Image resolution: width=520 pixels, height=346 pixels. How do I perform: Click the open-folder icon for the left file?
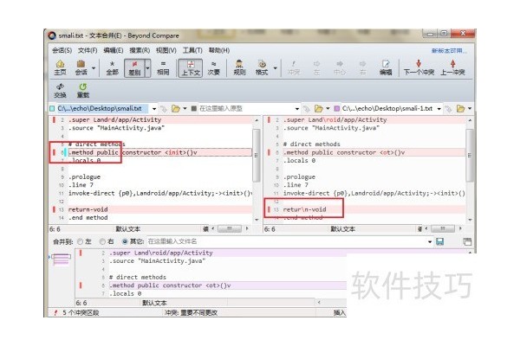point(175,109)
